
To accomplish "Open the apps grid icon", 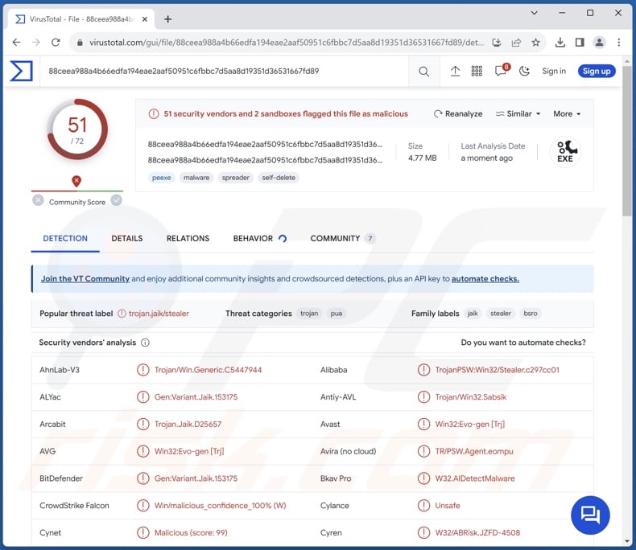I will (x=477, y=72).
